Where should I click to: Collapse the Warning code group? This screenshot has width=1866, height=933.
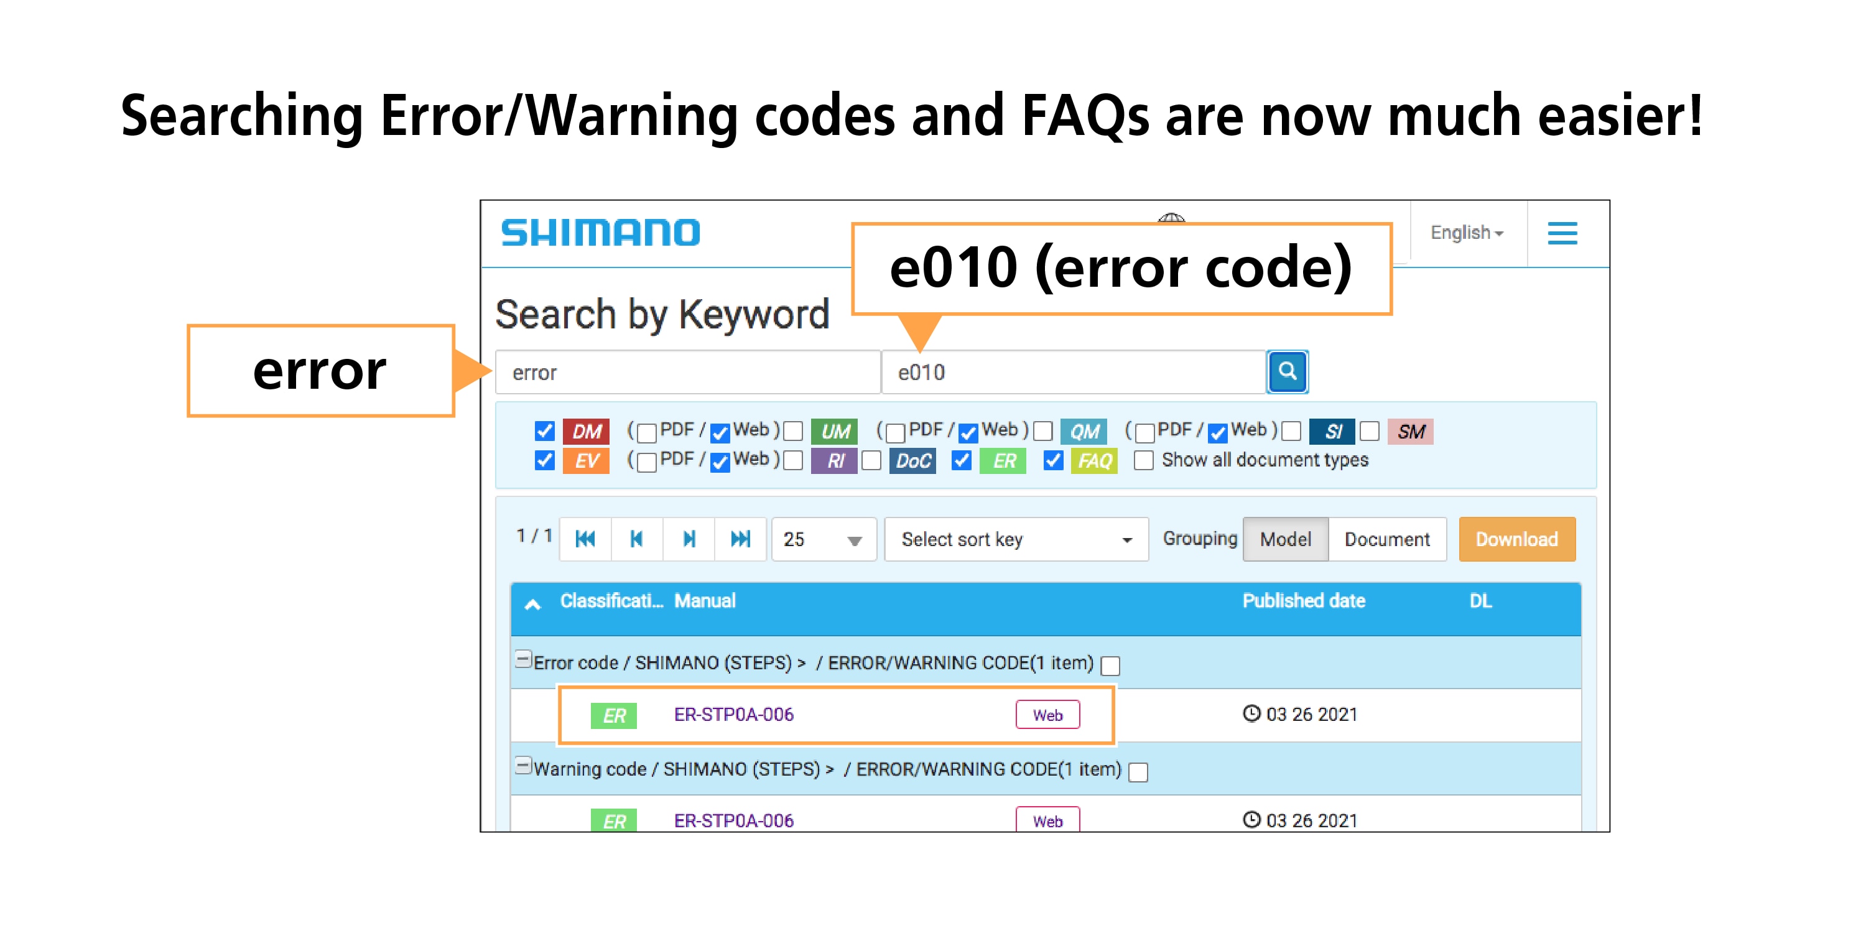click(x=523, y=765)
